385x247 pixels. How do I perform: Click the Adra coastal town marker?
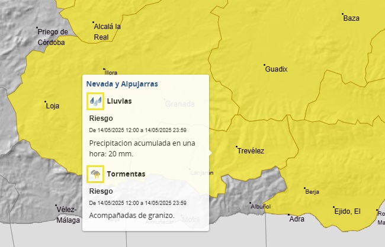coord(288,214)
